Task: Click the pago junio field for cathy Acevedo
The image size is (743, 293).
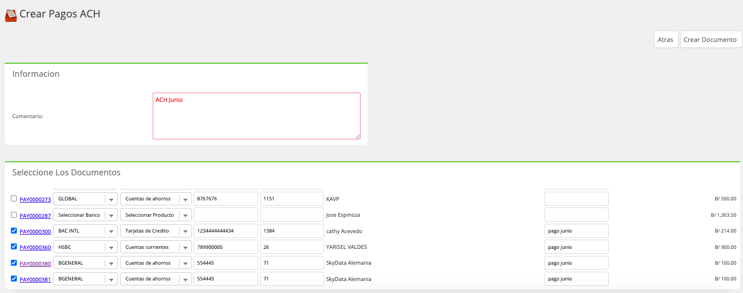Action: coord(577,231)
